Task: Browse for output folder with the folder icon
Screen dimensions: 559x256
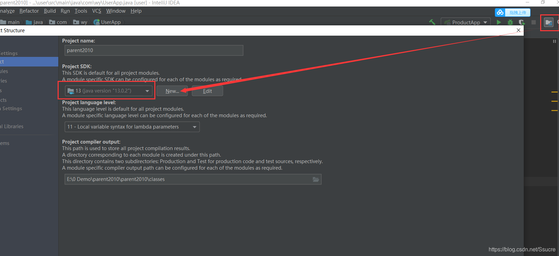Action: pos(316,179)
